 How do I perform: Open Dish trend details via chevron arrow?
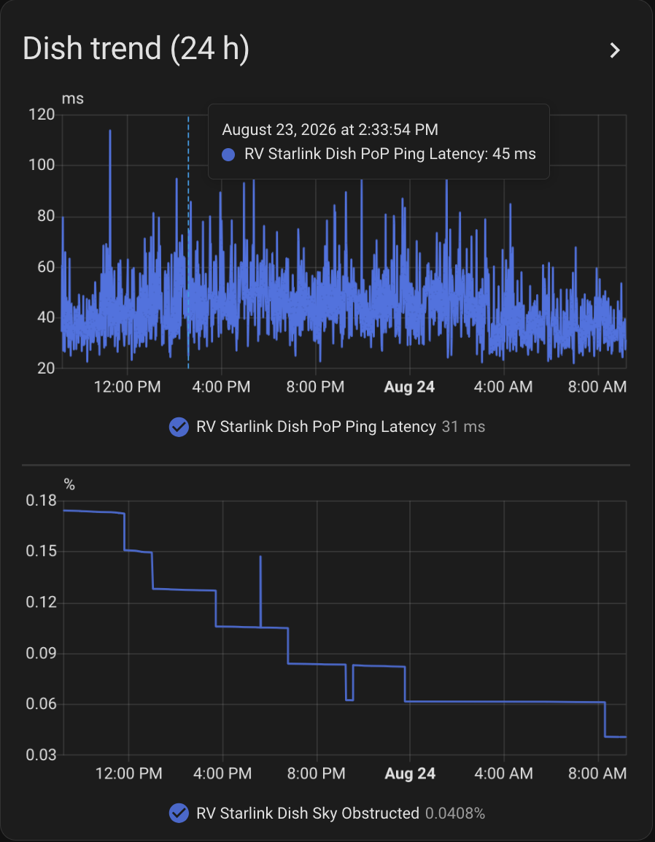[x=615, y=50]
